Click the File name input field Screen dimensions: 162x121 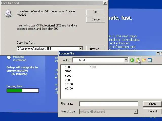[109, 104]
